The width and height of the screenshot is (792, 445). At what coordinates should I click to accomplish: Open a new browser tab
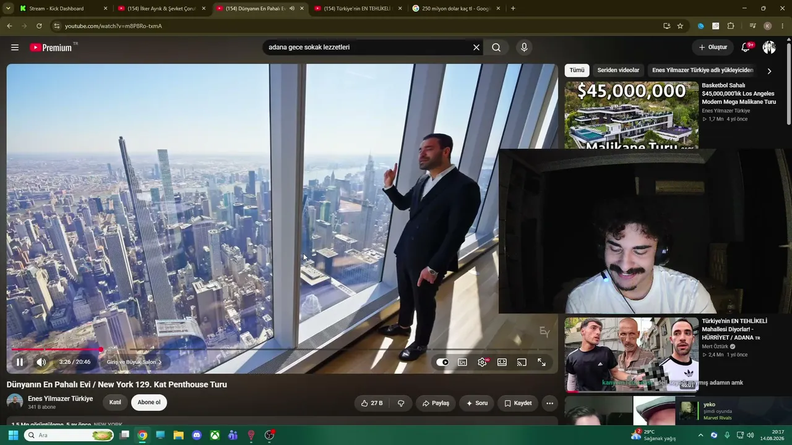pyautogui.click(x=513, y=9)
